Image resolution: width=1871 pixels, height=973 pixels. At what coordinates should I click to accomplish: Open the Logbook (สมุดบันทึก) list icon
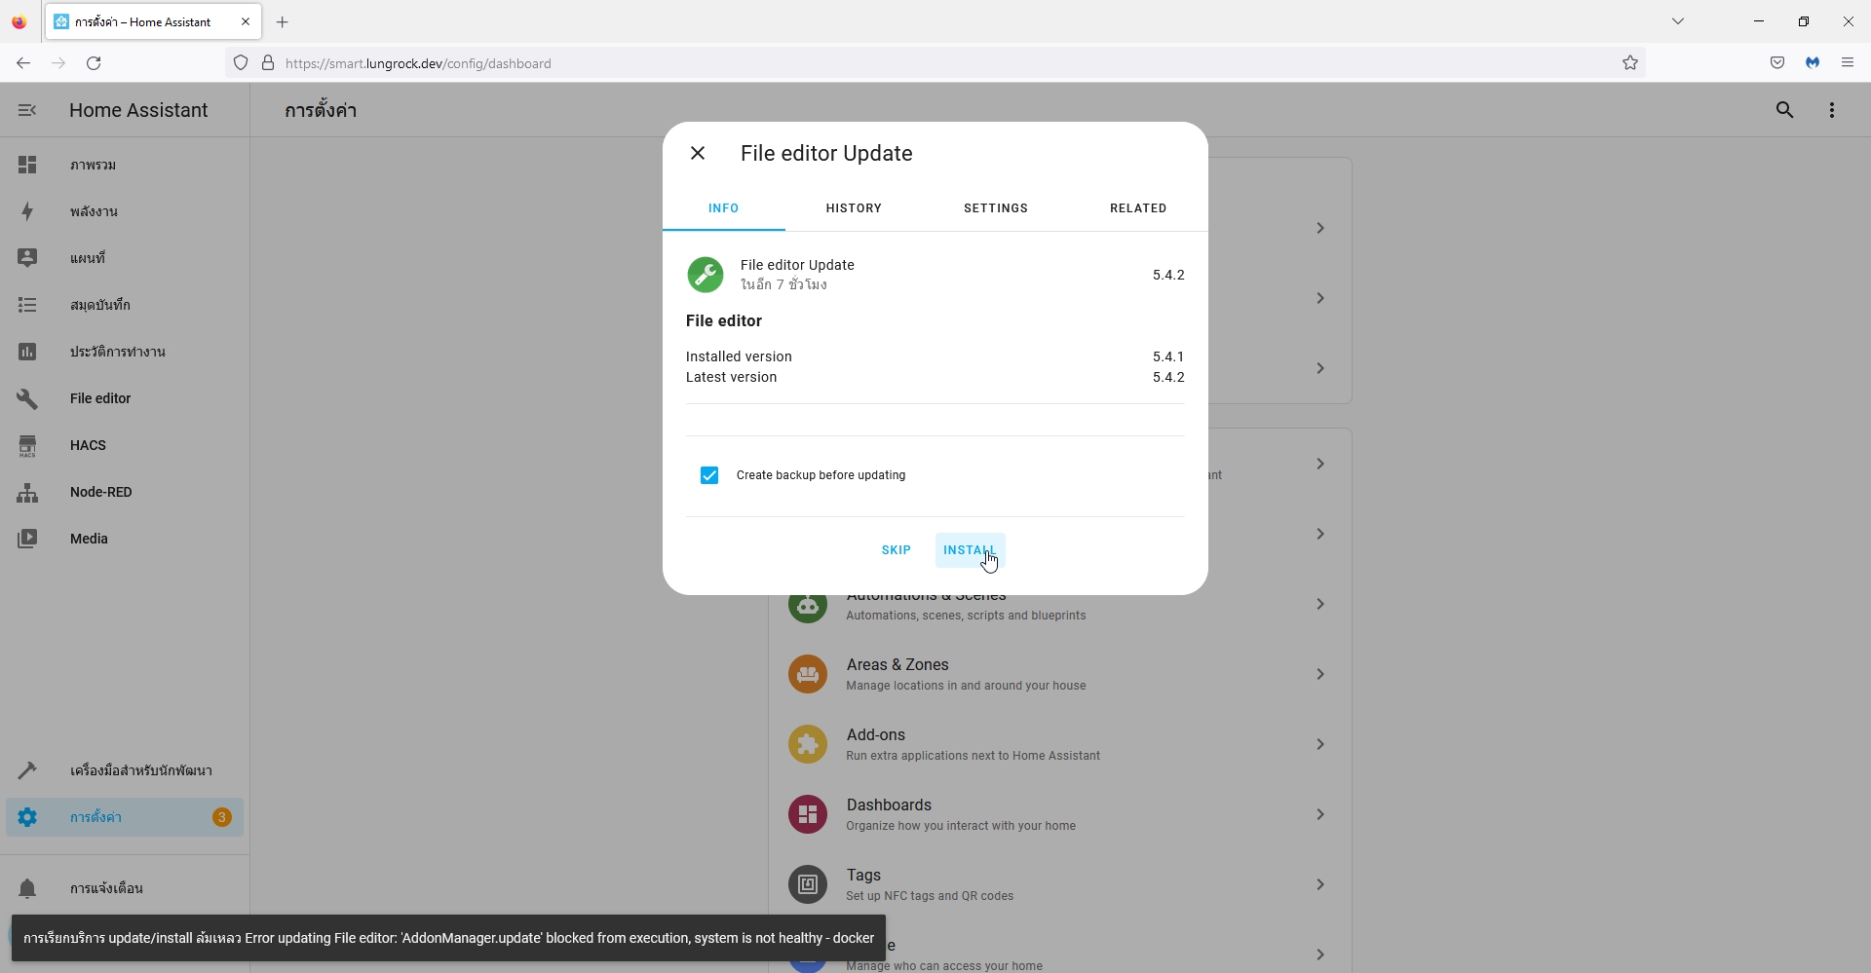tap(27, 305)
